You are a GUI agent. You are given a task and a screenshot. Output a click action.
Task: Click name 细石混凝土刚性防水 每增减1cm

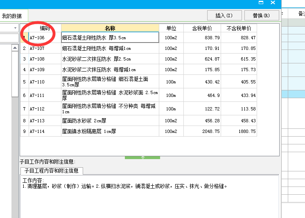(110, 48)
